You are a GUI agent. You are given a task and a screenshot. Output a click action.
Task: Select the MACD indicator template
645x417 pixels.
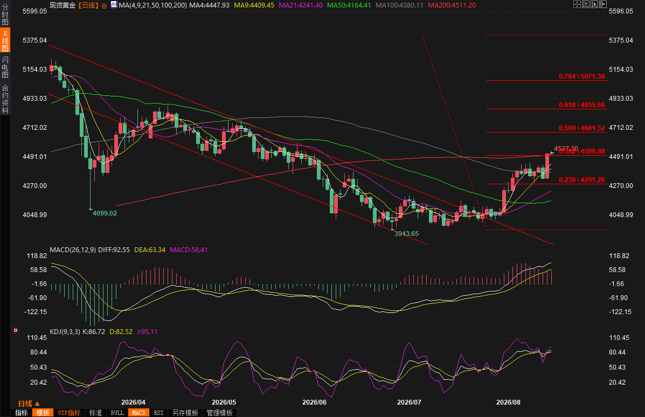pos(138,413)
